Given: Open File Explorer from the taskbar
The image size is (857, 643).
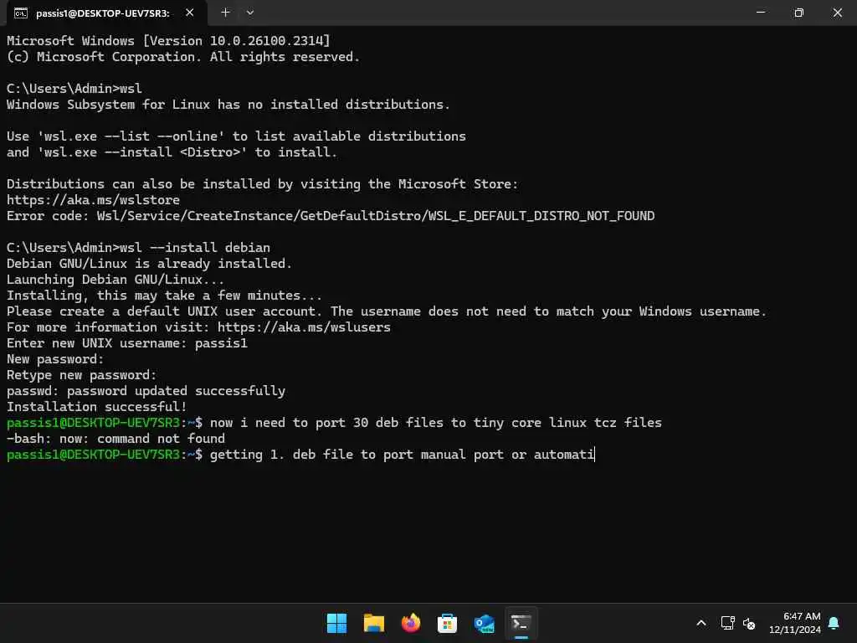Looking at the screenshot, I should [x=374, y=623].
